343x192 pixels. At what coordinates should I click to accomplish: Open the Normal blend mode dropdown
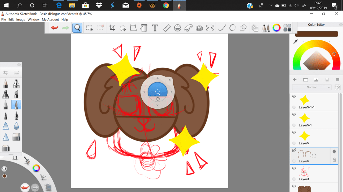(x=311, y=87)
